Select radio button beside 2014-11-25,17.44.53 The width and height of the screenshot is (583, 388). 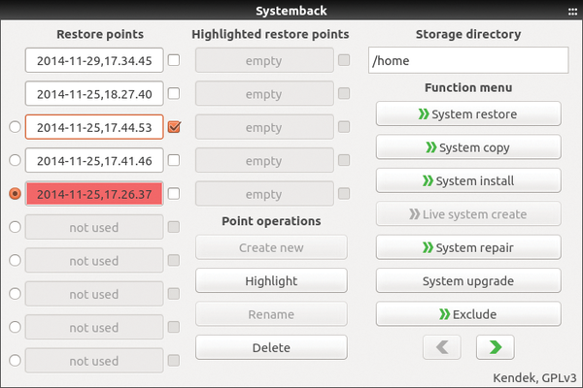15,127
